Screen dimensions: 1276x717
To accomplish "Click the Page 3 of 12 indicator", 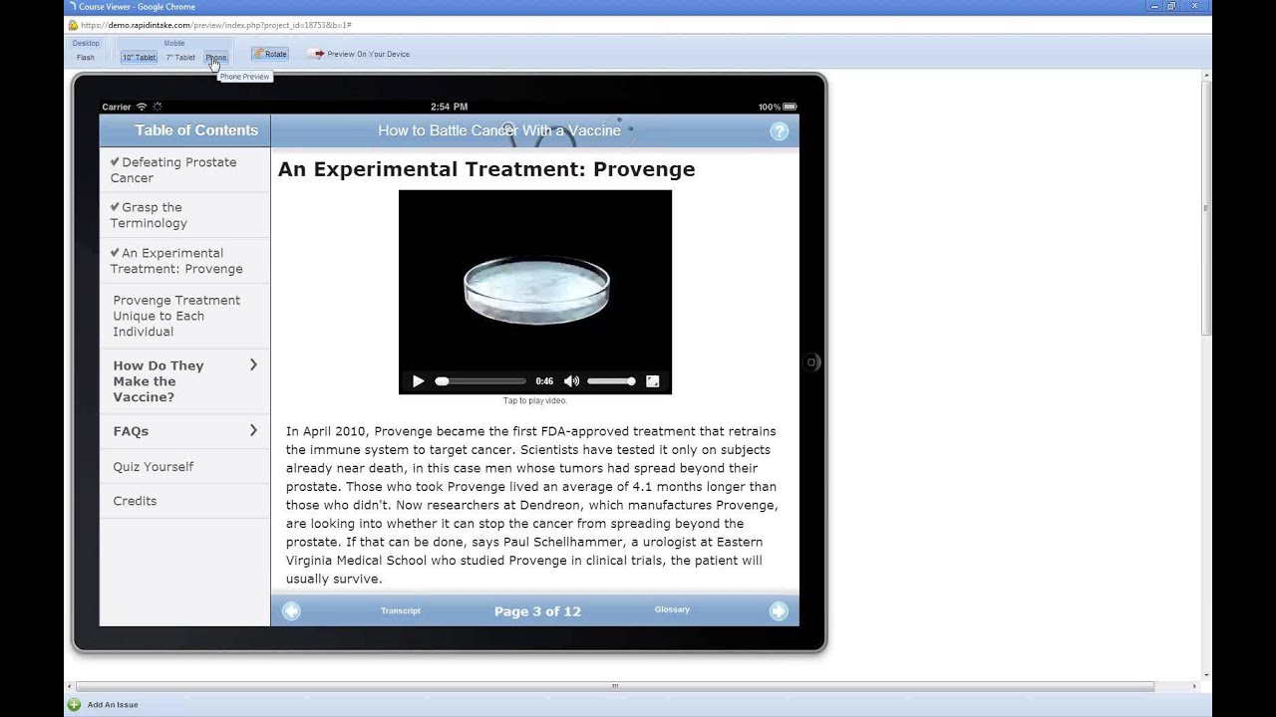I will (537, 611).
